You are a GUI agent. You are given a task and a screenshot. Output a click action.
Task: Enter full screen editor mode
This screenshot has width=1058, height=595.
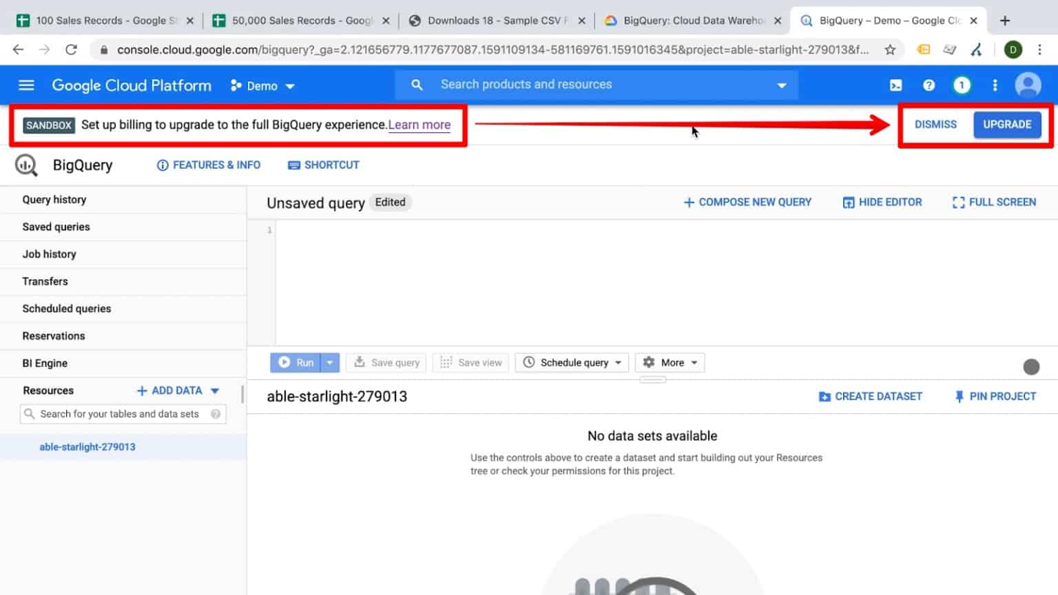[x=993, y=202]
